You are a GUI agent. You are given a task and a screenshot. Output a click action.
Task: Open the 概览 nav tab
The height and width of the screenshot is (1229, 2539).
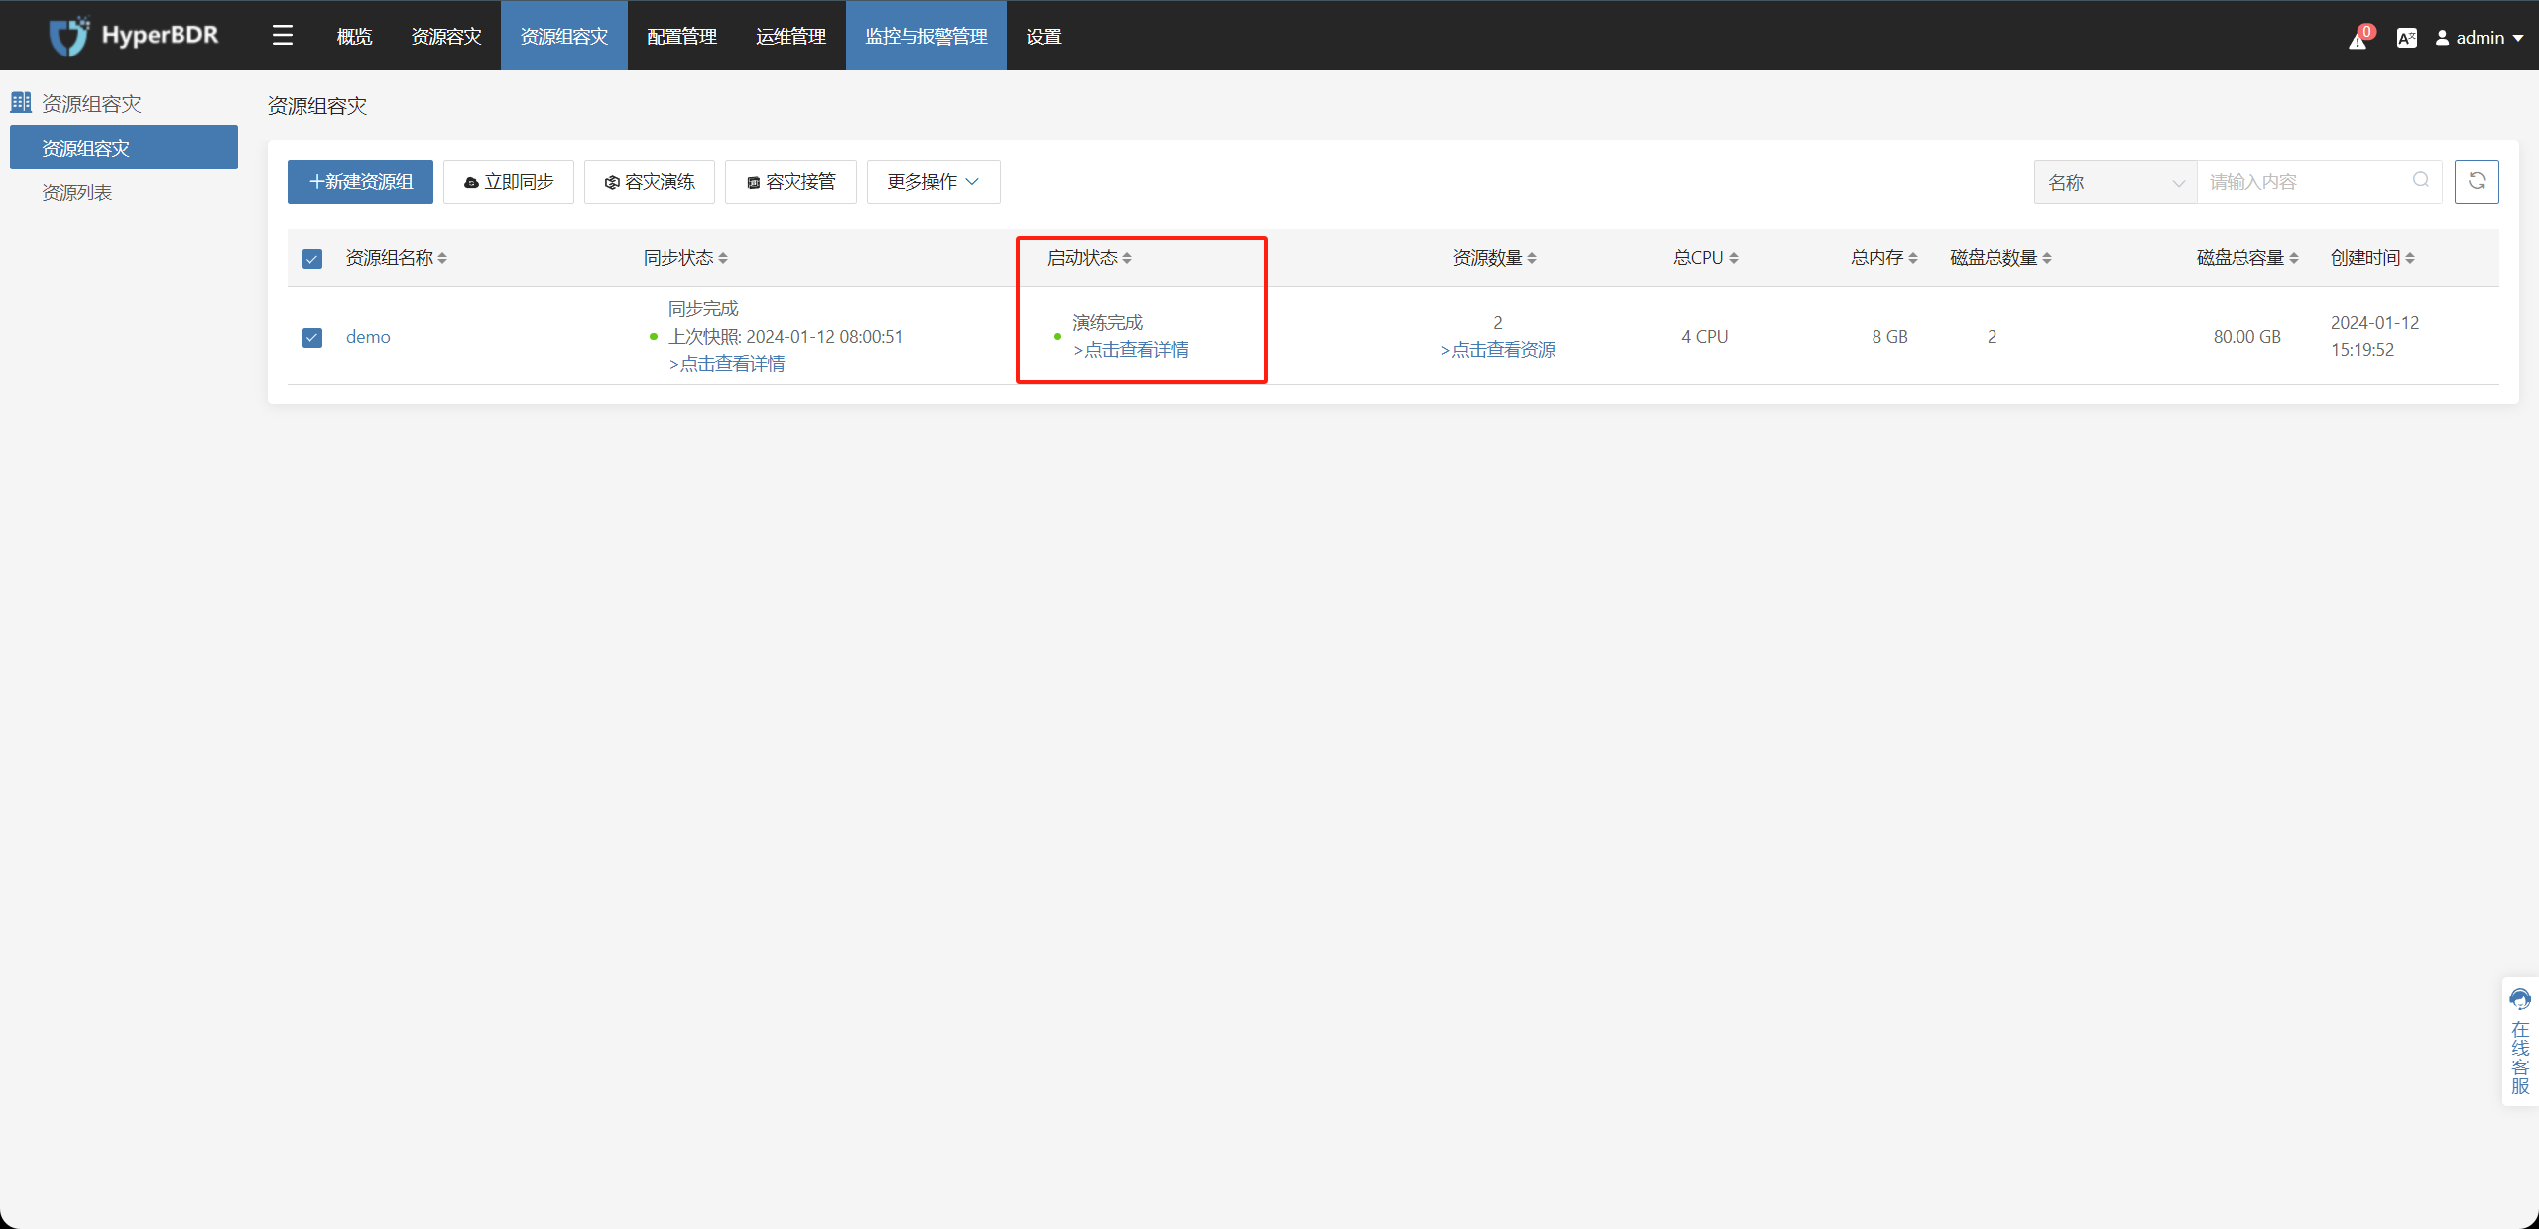pyautogui.click(x=354, y=36)
